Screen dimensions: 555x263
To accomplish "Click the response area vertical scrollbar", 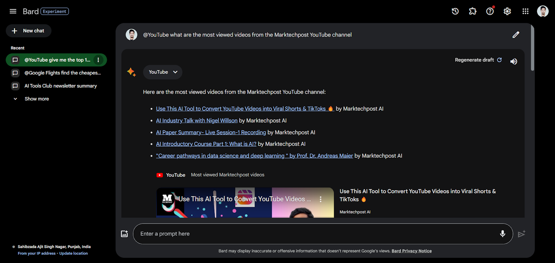I will click(532, 49).
